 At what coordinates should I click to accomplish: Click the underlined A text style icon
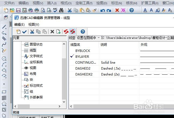coord(145,10)
